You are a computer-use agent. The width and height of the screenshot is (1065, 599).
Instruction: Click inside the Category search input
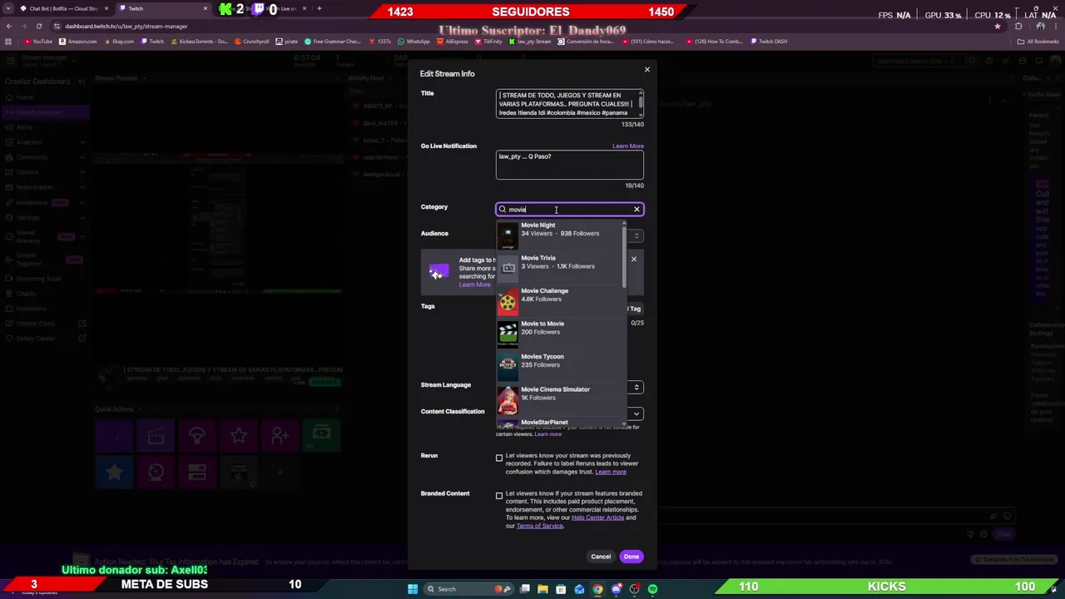coord(569,210)
